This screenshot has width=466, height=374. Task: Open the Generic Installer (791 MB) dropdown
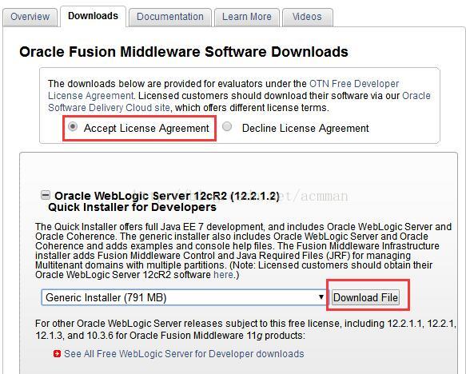click(185, 297)
